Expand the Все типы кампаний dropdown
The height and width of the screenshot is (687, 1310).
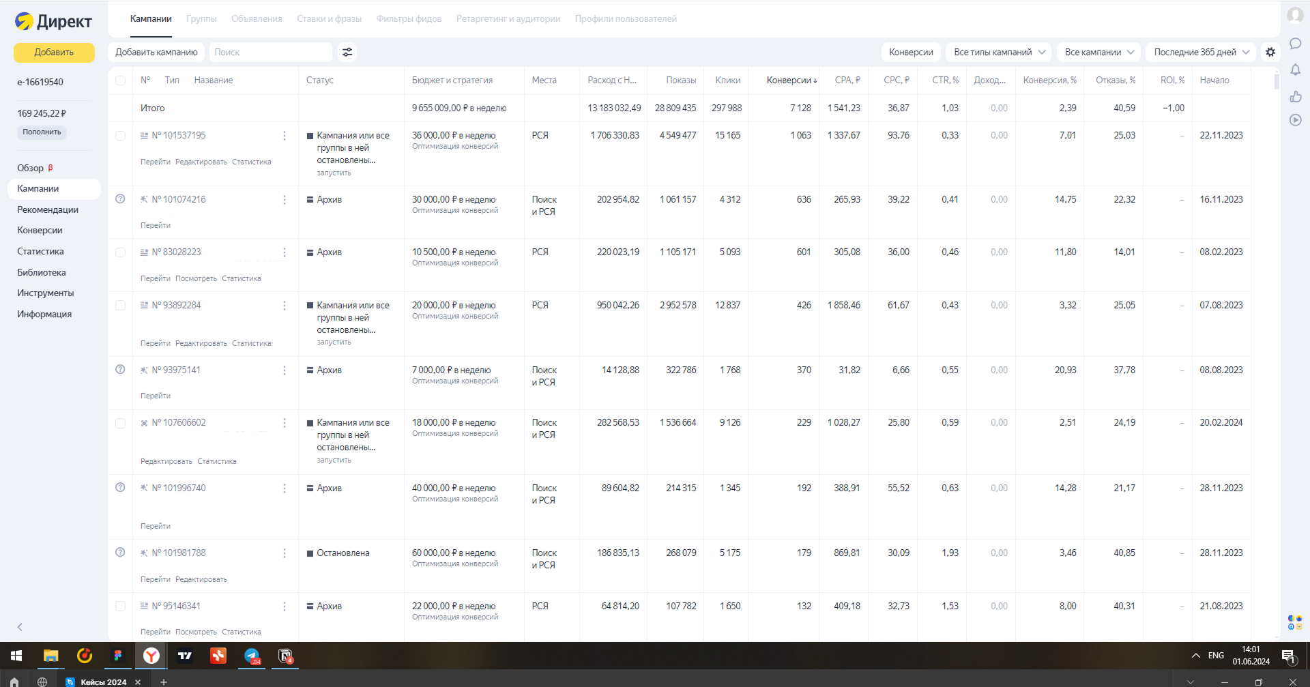(999, 52)
